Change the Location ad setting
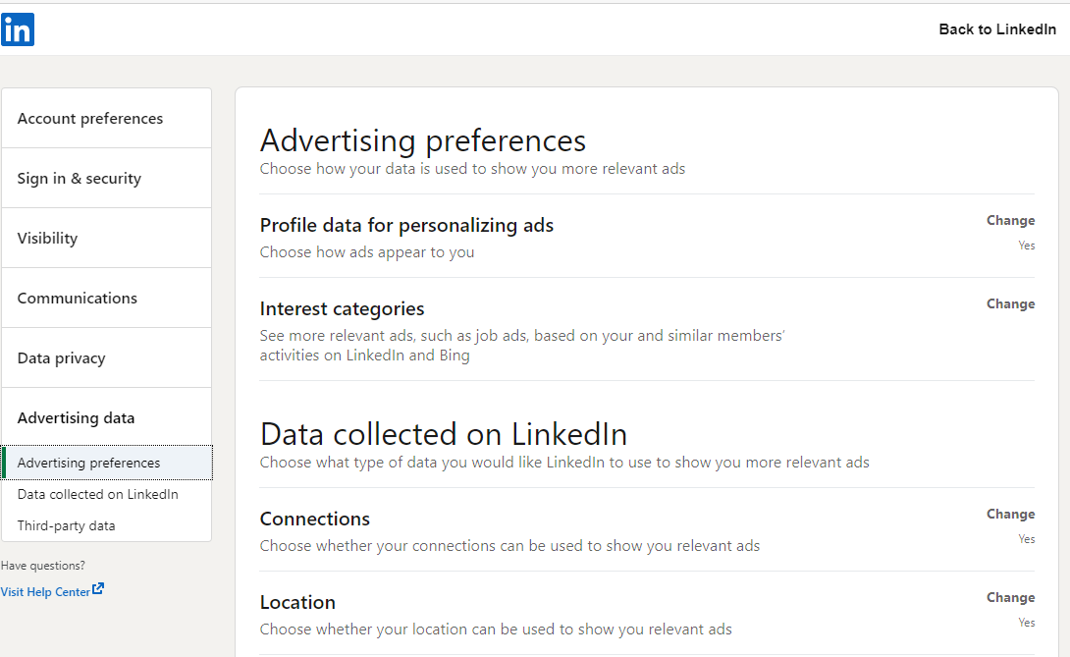This screenshot has width=1070, height=657. 1010,597
